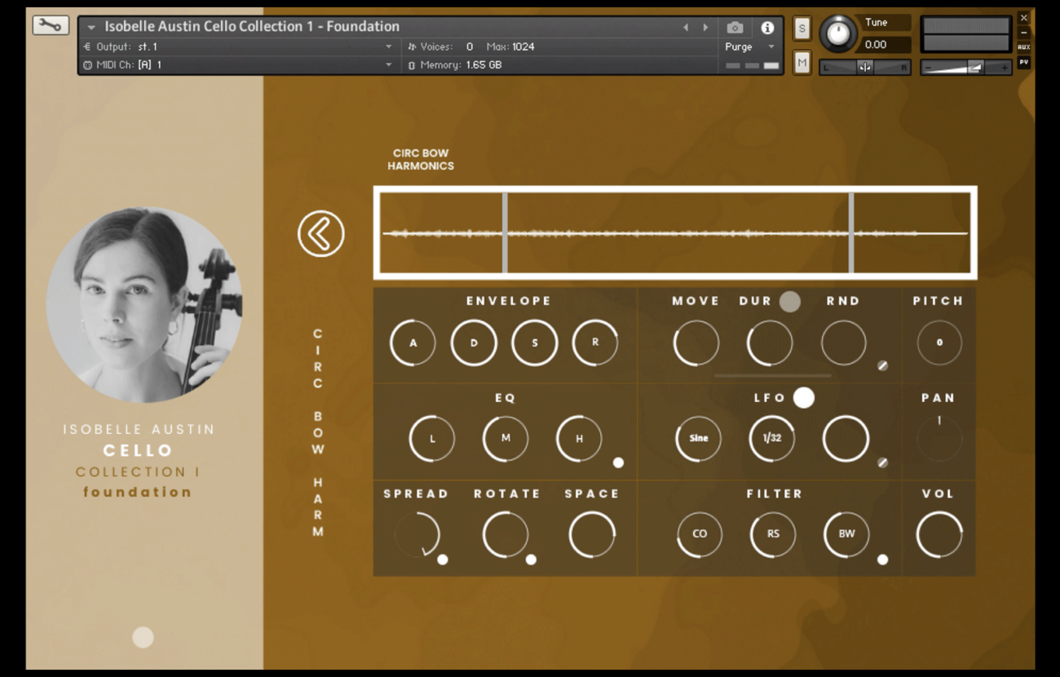1060x677 pixels.
Task: Solo the instrument with S button
Action: (802, 29)
